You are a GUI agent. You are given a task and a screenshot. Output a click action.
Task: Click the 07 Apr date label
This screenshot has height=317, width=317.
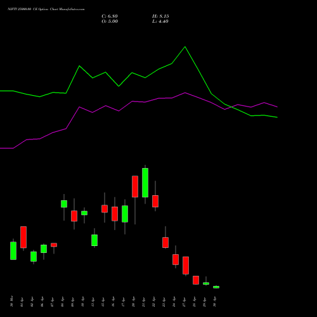[x=52, y=302]
